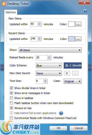Enable Show in taskbar option

point(12,98)
